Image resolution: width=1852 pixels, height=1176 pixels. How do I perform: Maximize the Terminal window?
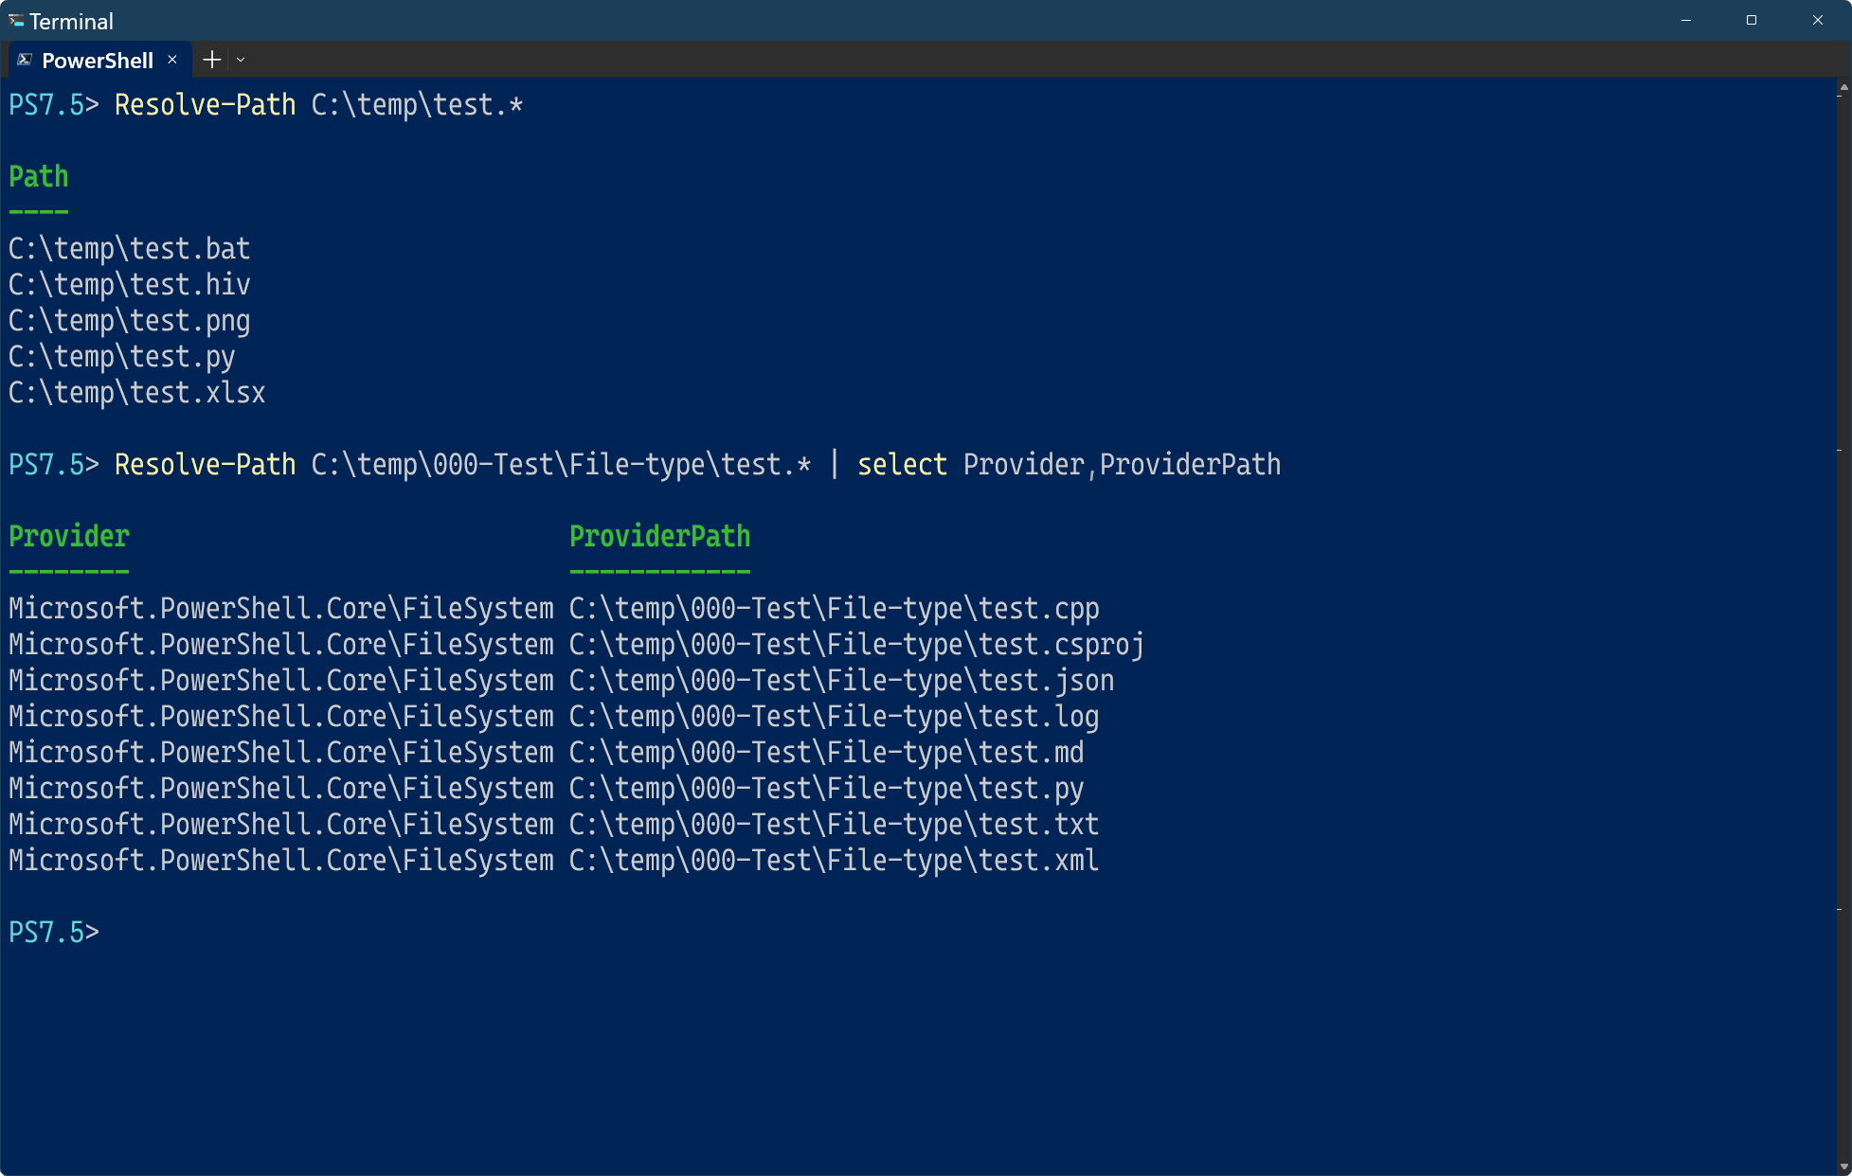click(x=1752, y=20)
